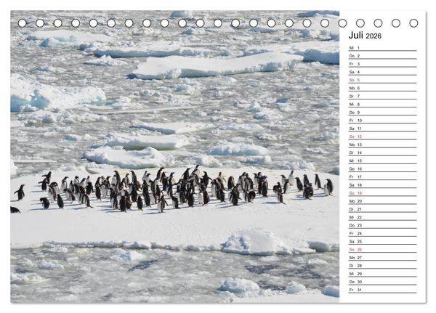Select the 'Juli 2026' month heading
Image resolution: width=436 pixels, height=313 pixels.
[x=365, y=36]
